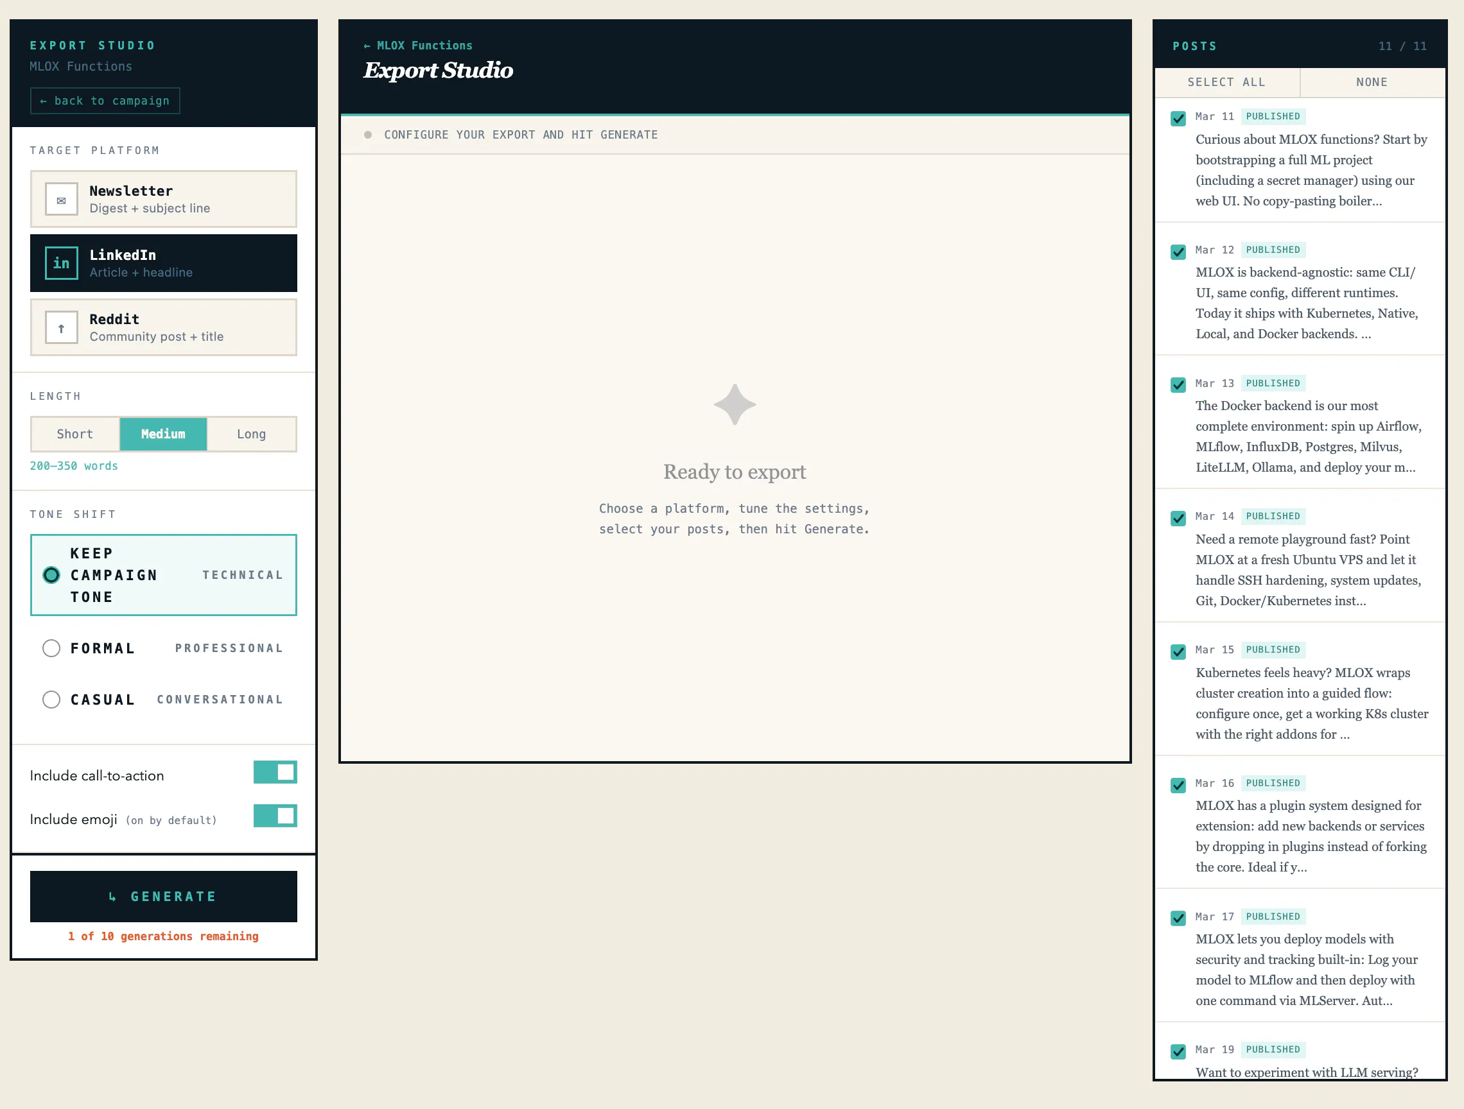Click post text 'Need a remote playground fast?'
Viewport: 1464px width, 1109px height.
pyautogui.click(x=1285, y=539)
